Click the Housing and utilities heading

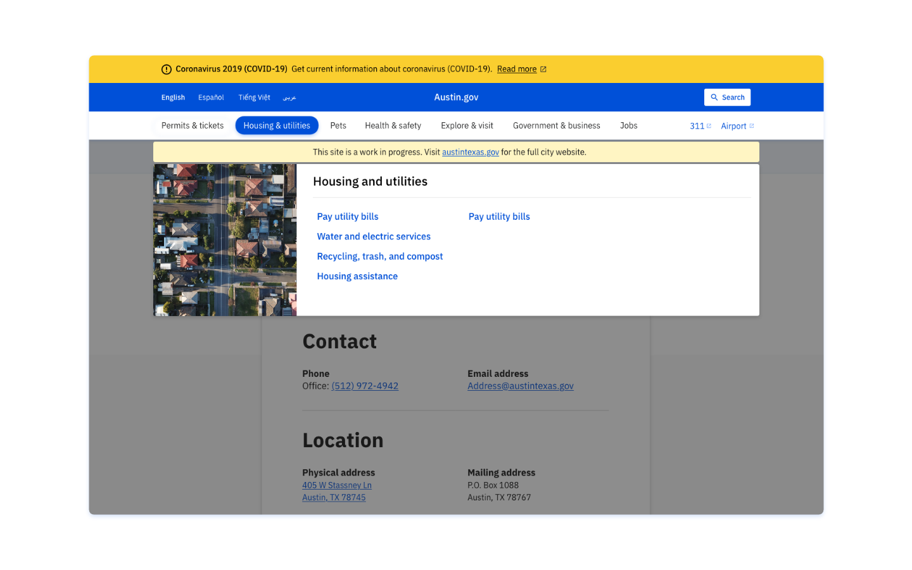point(370,182)
